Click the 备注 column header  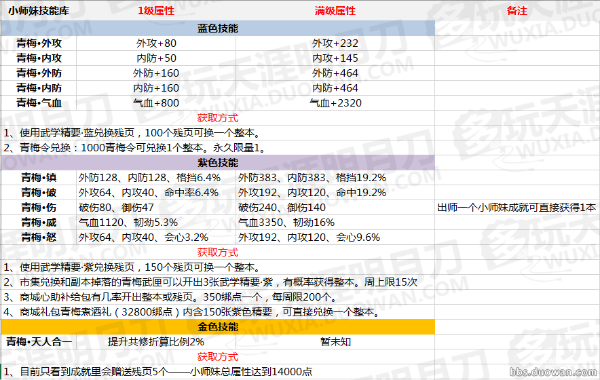tap(517, 11)
